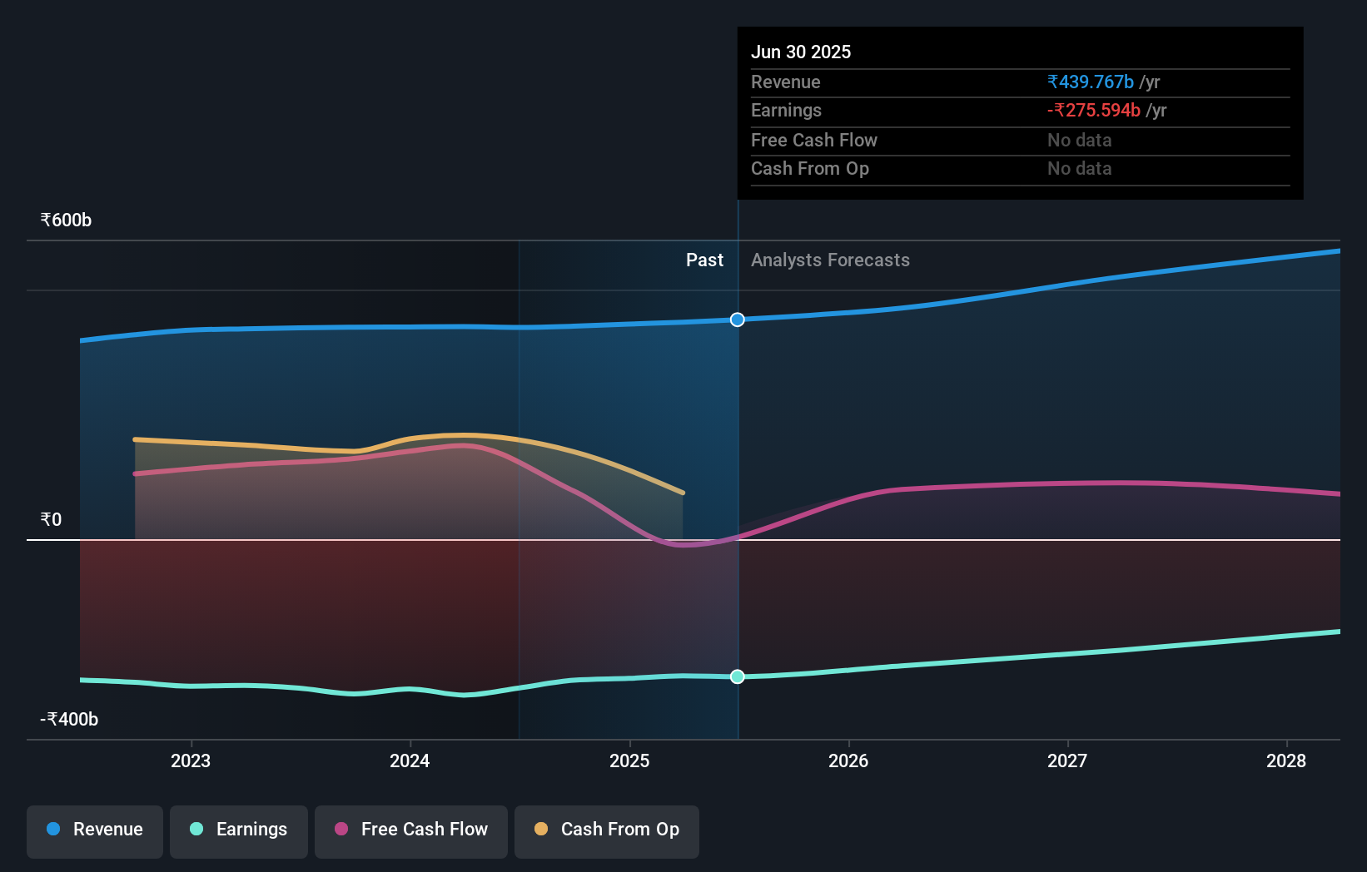1367x872 pixels.
Task: Click the Free Cash Flow legend button
Action: (x=410, y=830)
